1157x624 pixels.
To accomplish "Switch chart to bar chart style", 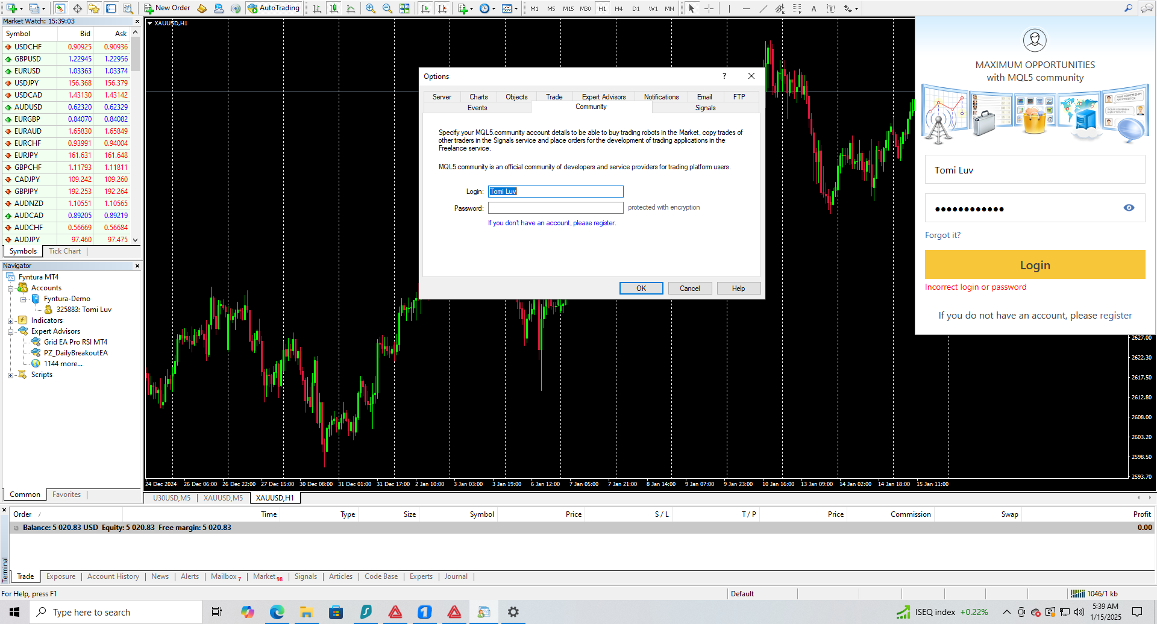I will pos(316,8).
